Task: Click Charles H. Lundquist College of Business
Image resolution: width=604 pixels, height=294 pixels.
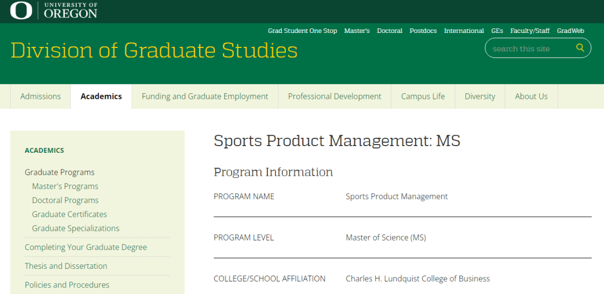Action: [418, 278]
